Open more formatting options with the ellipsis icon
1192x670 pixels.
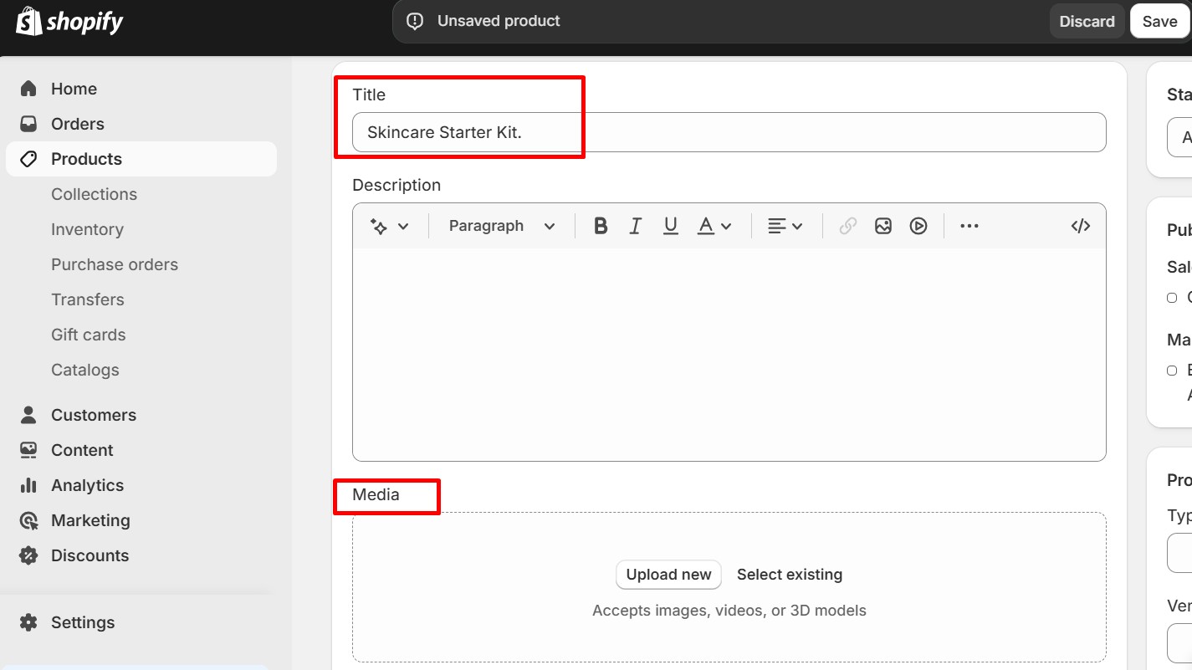[969, 225]
